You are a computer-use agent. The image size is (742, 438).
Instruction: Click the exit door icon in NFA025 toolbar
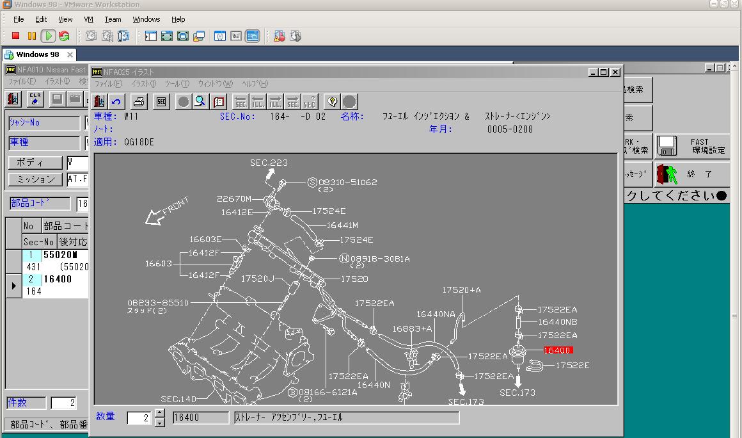[x=99, y=101]
